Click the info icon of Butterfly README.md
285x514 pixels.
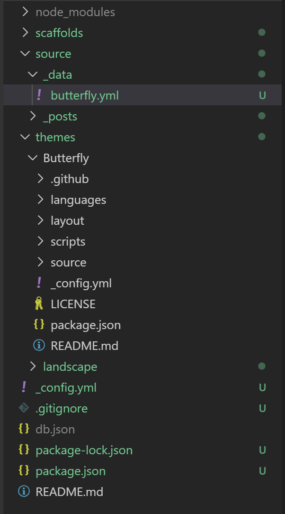[39, 346]
